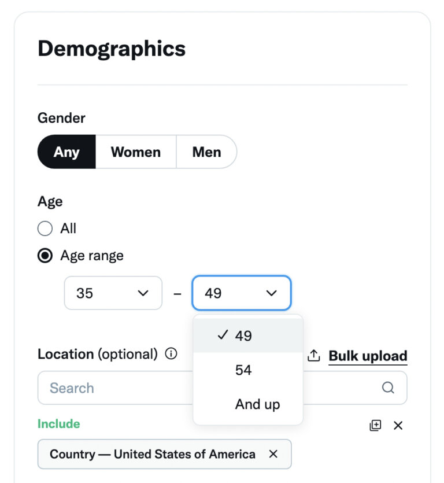Screen dimensions: 444x483
Task: Select the Age range radio button
Action: click(x=45, y=256)
